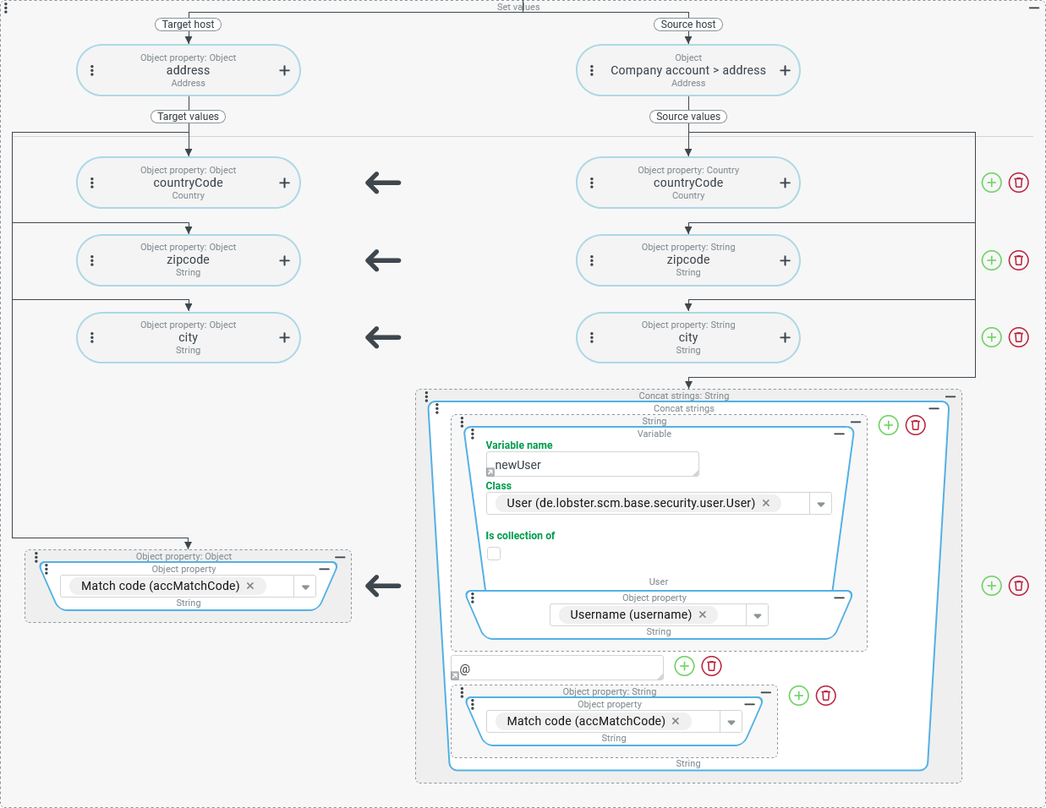
Task: Open target Match code property dropdown
Action: click(x=305, y=587)
